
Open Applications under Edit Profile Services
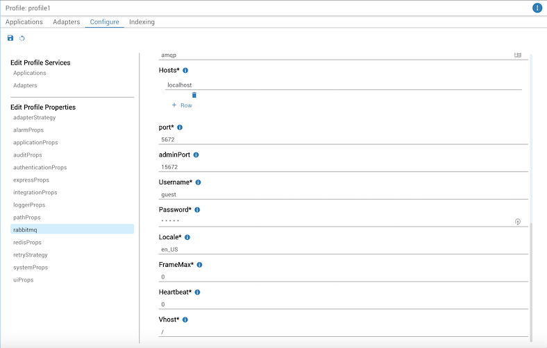click(30, 73)
